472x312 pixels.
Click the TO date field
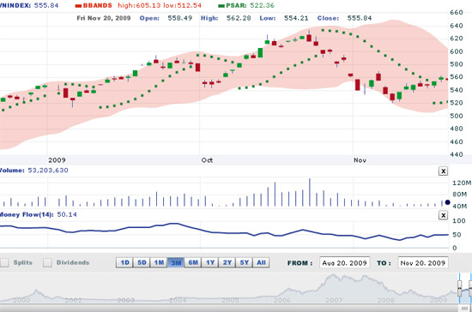coord(423,263)
